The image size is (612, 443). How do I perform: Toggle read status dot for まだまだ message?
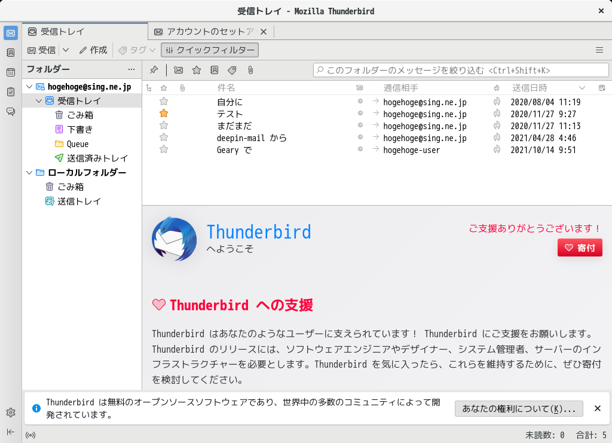pos(360,125)
